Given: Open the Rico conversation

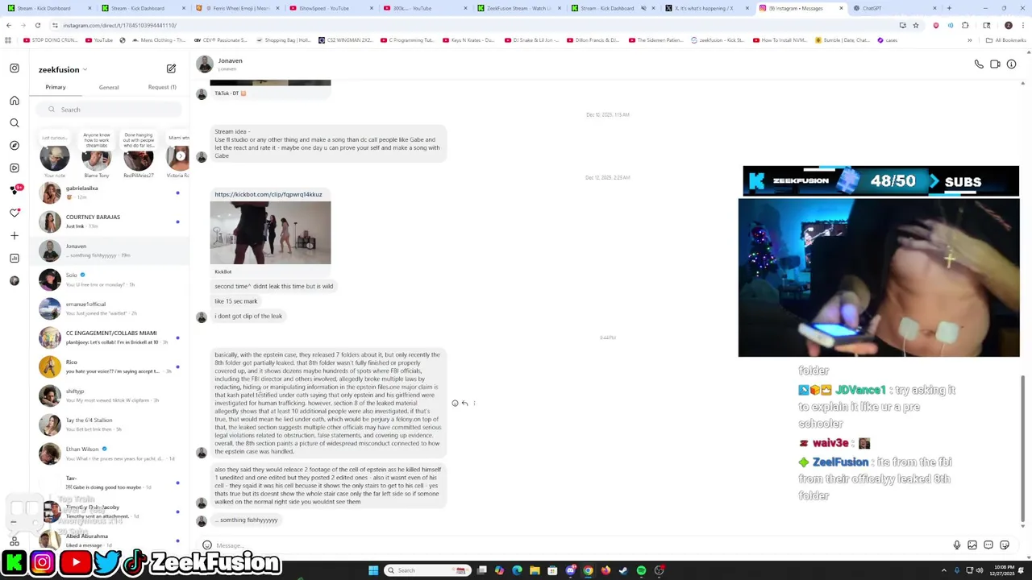Looking at the screenshot, I should tap(110, 367).
